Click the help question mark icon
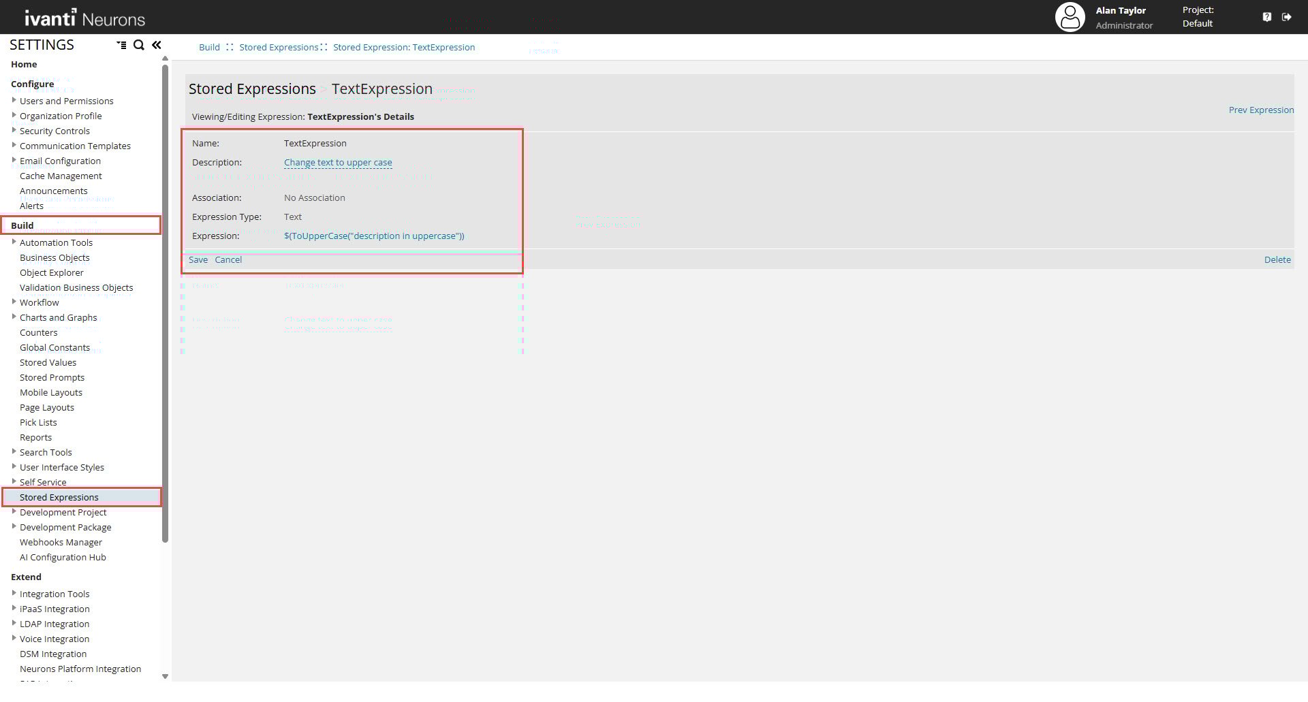 1266,17
